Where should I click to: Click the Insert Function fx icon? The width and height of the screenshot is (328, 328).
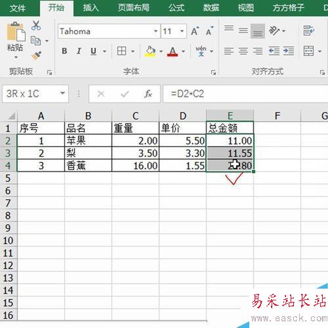click(x=148, y=94)
